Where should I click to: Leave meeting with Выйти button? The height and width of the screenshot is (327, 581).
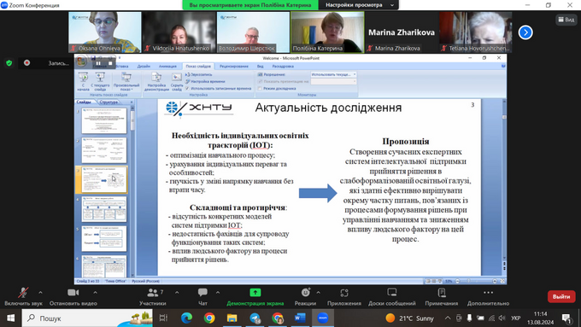click(561, 296)
